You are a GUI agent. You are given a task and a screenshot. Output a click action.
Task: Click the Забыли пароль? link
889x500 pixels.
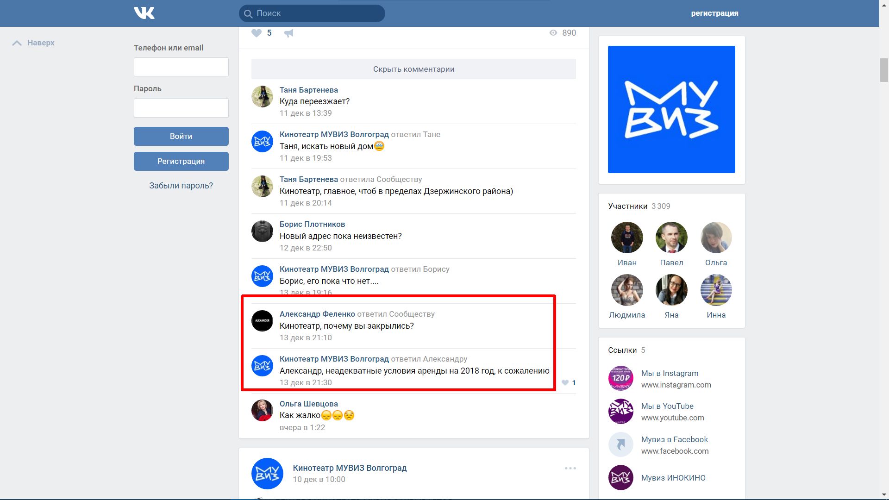pyautogui.click(x=181, y=186)
